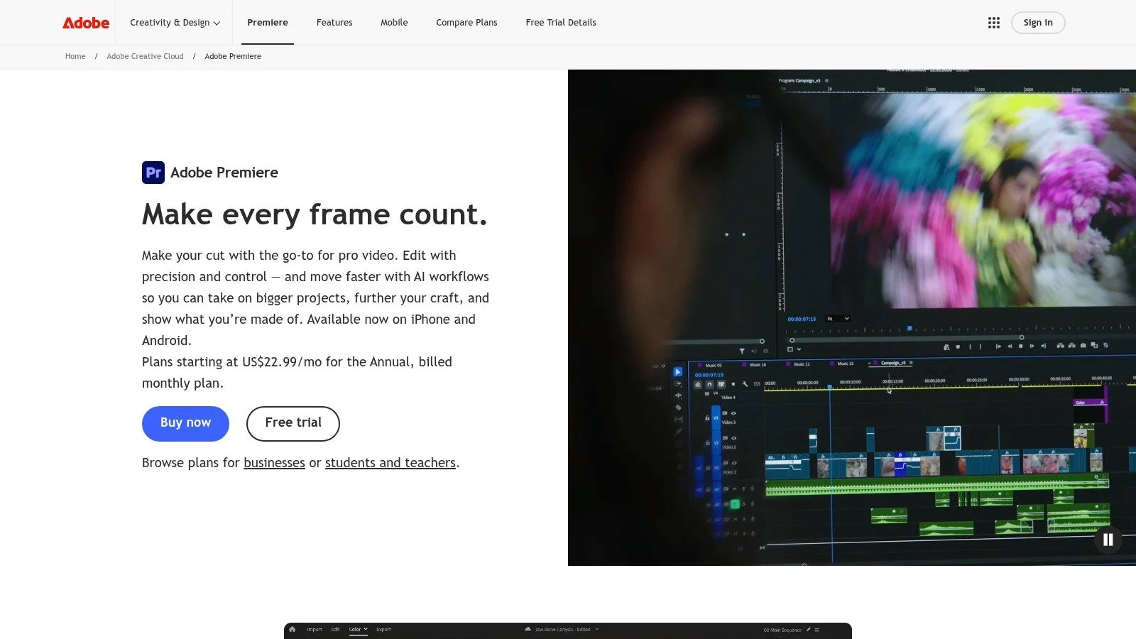Click the Adobe Premiere breadcrumb entry
Viewport: 1136px width, 639px height.
233,57
